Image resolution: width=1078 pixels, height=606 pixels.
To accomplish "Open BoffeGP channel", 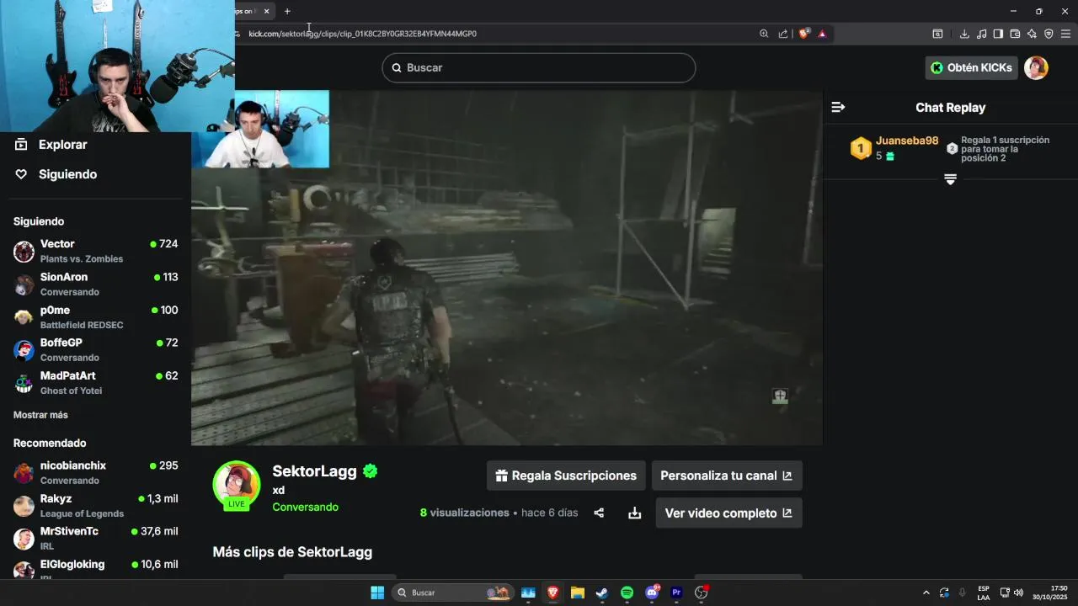I will click(95, 349).
